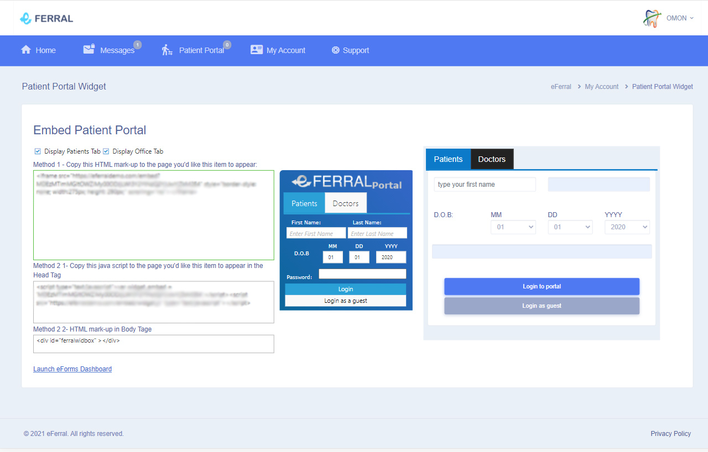Click the Messages notification badge
Image resolution: width=708 pixels, height=452 pixels.
[x=137, y=45]
